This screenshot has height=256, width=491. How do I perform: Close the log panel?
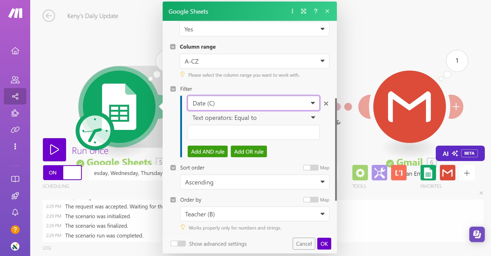(x=481, y=193)
